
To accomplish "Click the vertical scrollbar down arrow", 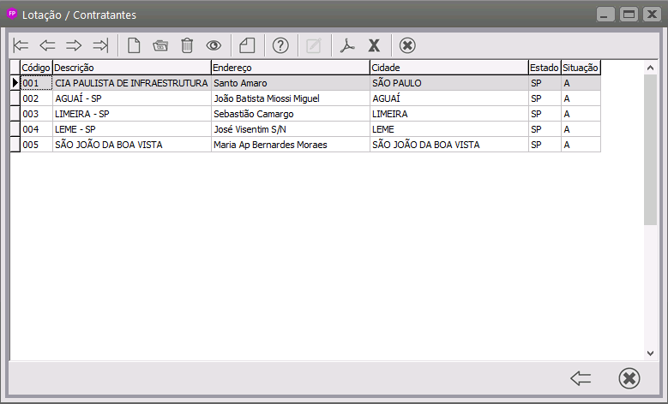I will tap(651, 353).
